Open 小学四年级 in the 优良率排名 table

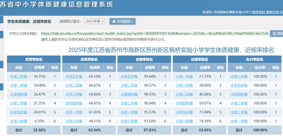point(74,103)
